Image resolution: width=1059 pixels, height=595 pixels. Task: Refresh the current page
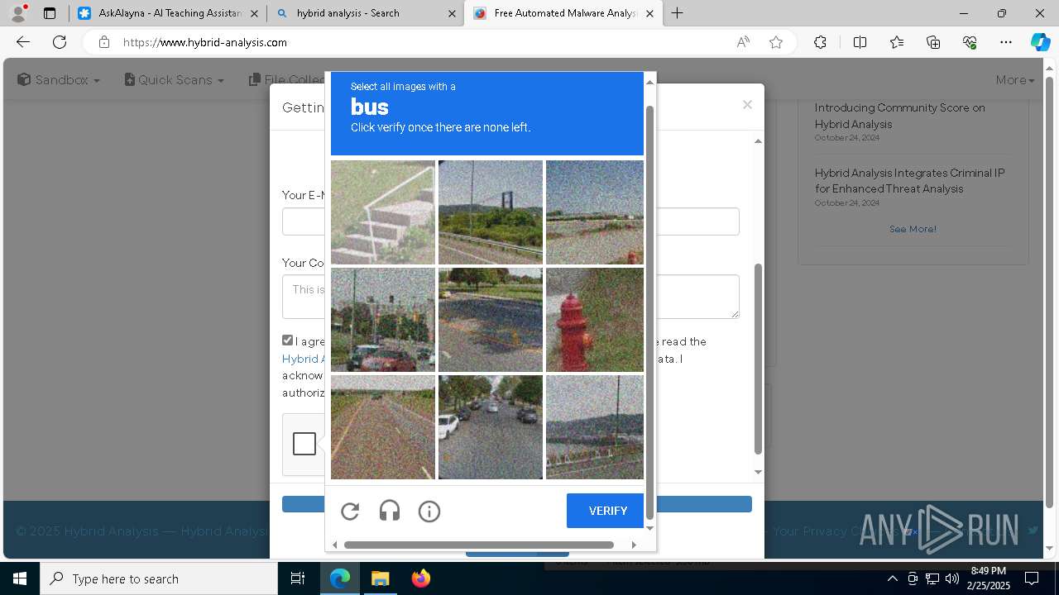[x=60, y=42]
